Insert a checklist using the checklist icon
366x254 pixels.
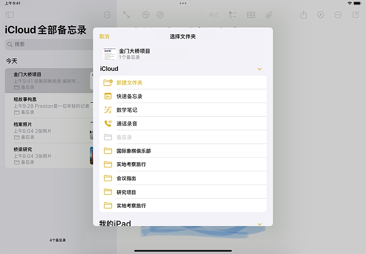coord(232,15)
